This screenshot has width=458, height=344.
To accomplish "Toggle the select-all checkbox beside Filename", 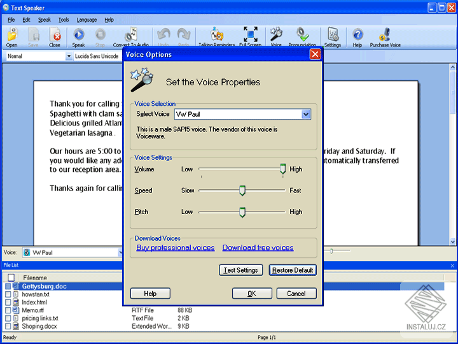I will click(x=11, y=277).
